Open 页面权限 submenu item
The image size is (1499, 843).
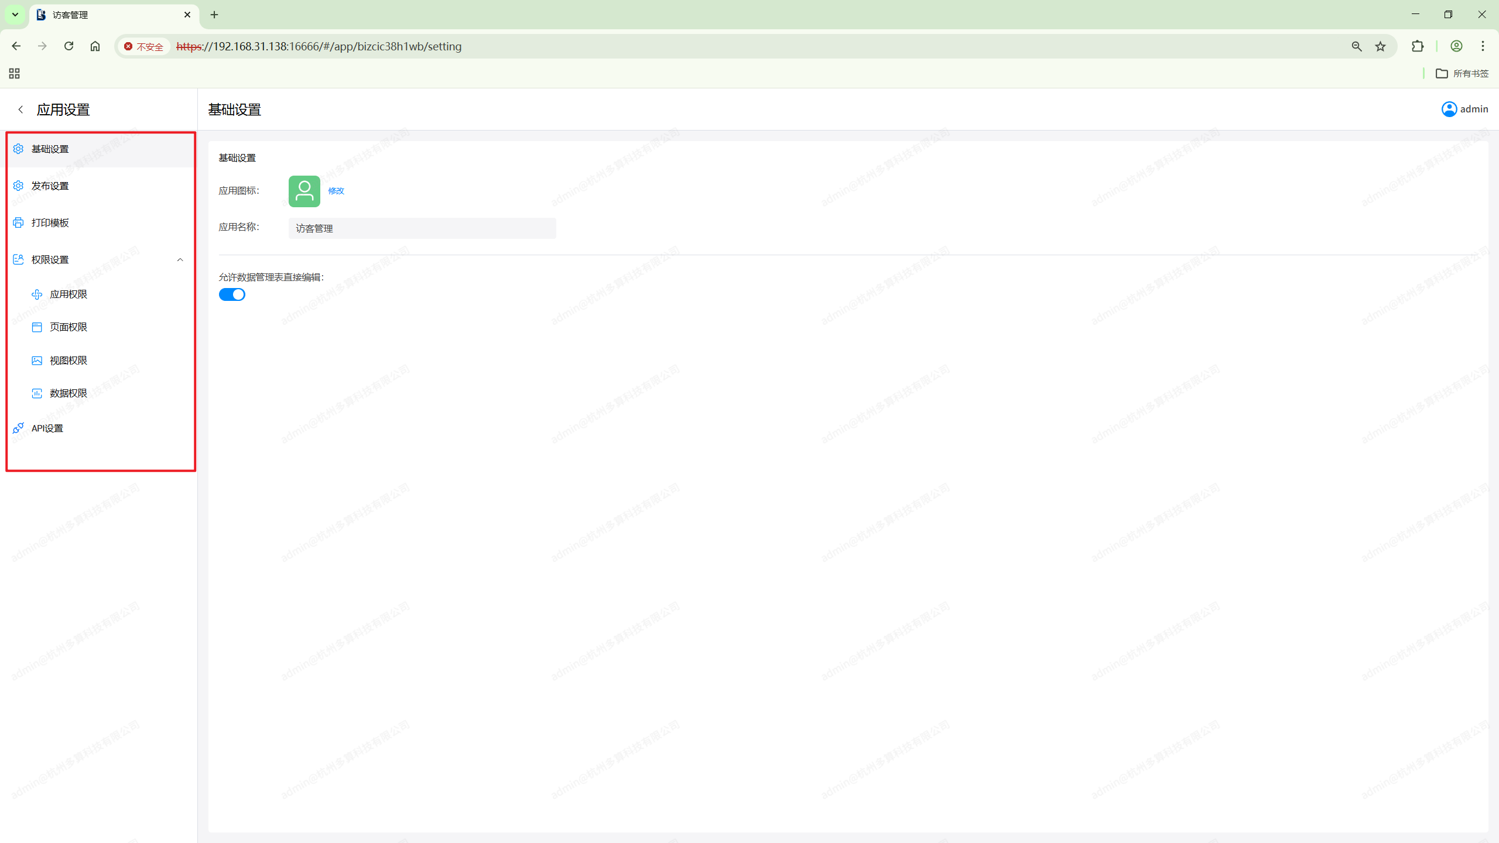point(69,327)
